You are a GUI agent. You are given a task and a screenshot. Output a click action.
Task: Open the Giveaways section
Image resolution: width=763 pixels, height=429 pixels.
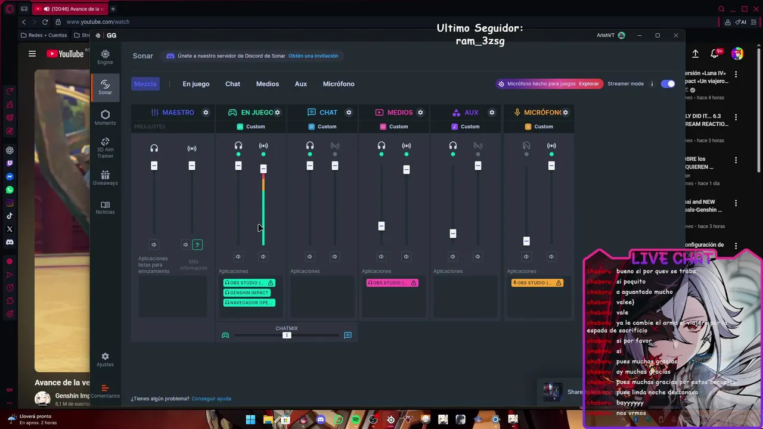(x=105, y=178)
